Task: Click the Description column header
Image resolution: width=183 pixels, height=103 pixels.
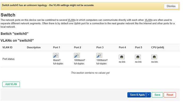Action: click(34, 47)
